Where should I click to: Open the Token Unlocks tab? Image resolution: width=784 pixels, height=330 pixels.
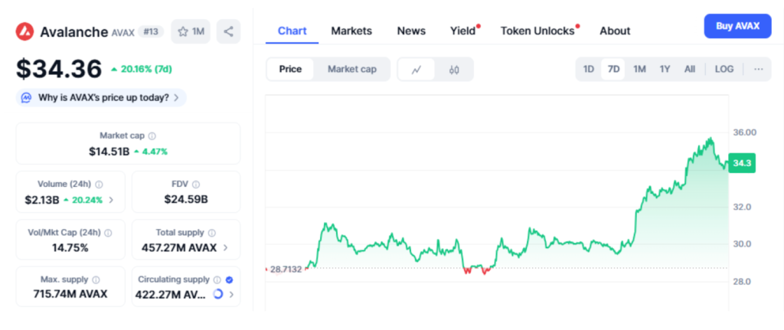537,31
